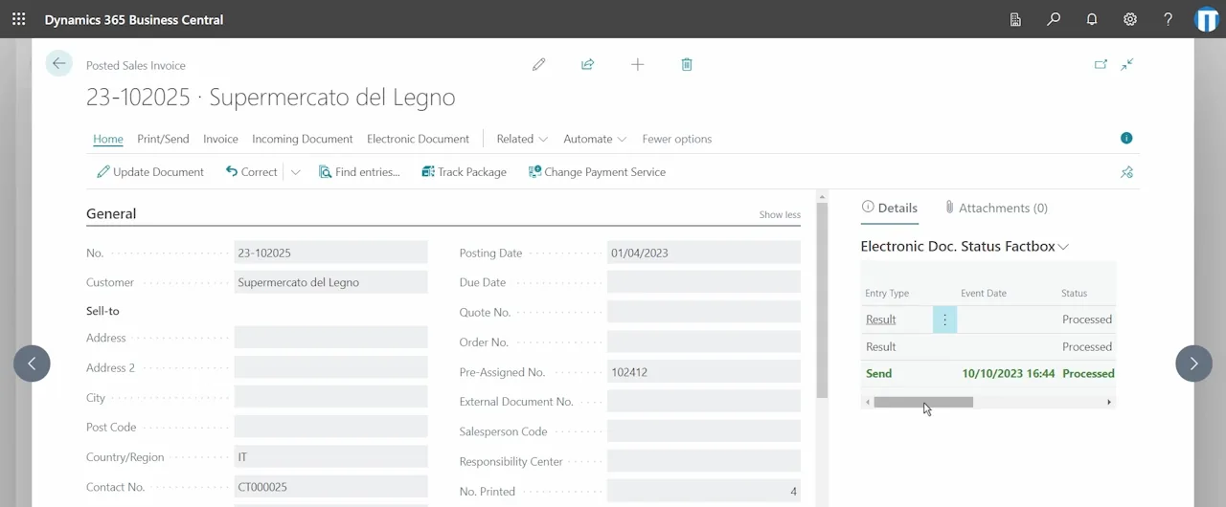Click the plus icon to create new
1226x507 pixels.
click(x=637, y=64)
